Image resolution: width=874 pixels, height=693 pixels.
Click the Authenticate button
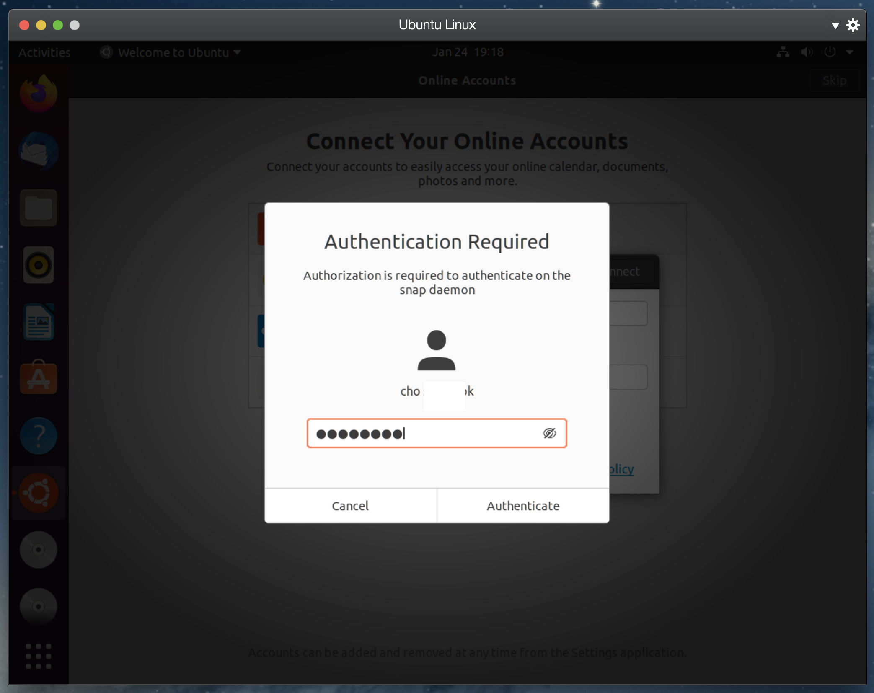point(523,506)
